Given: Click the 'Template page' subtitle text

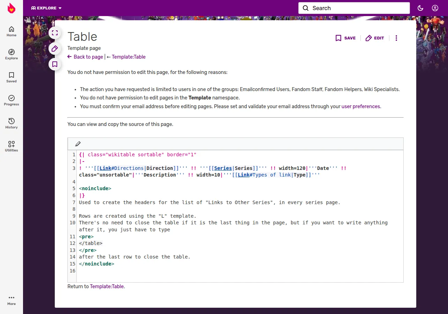Looking at the screenshot, I should pyautogui.click(x=84, y=48).
